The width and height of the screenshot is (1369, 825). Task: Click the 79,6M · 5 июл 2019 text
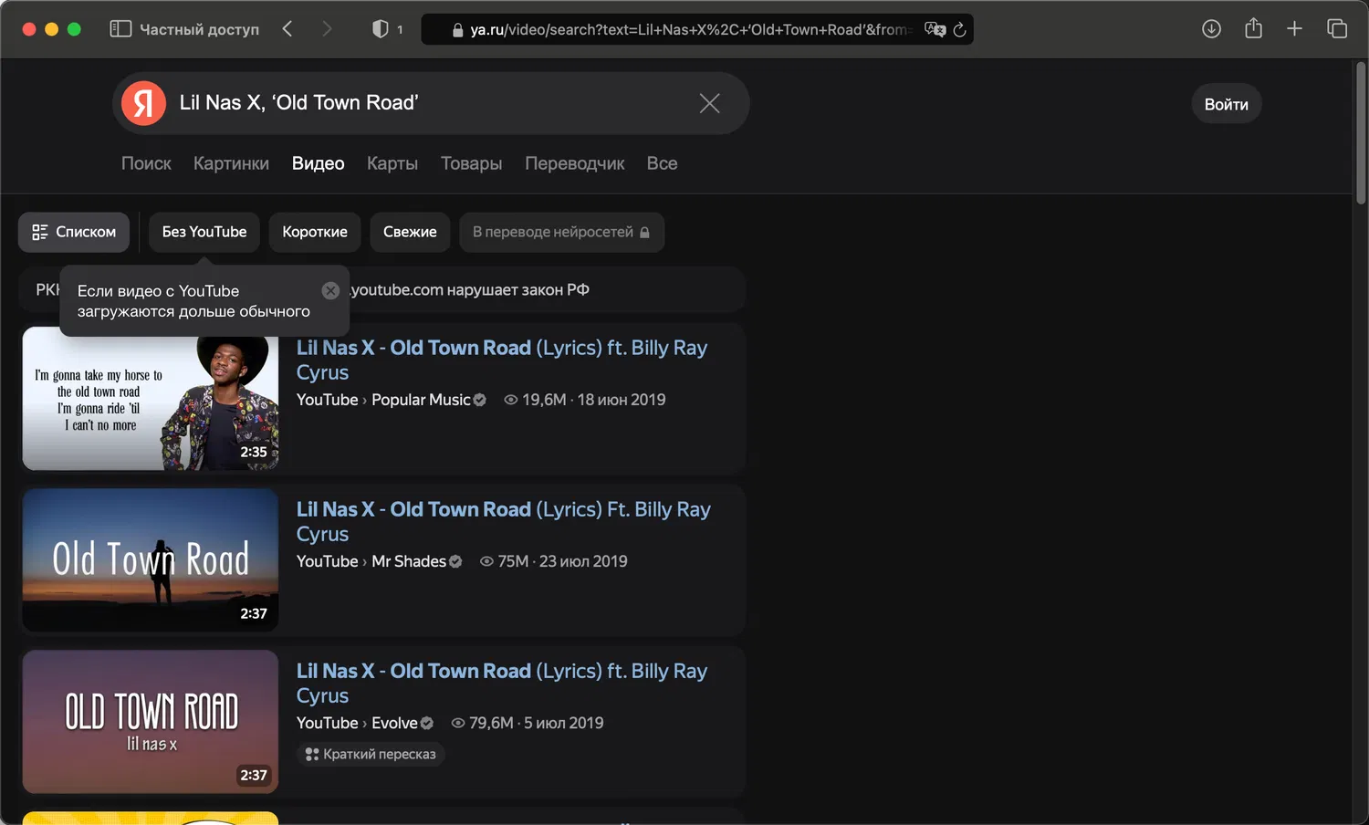pos(536,723)
